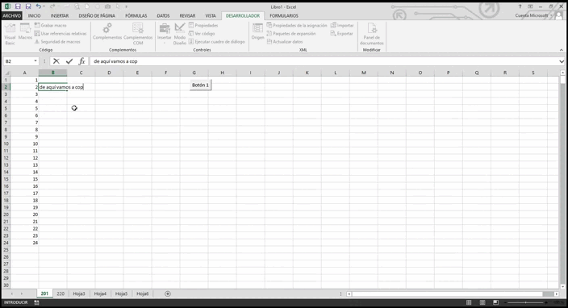The width and height of the screenshot is (568, 308).
Task: Open the Macros dialog
Action: [25, 32]
